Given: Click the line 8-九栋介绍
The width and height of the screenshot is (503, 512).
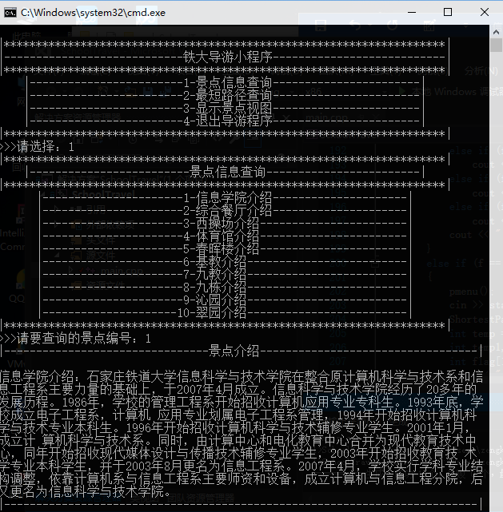Looking at the screenshot, I should [x=215, y=288].
